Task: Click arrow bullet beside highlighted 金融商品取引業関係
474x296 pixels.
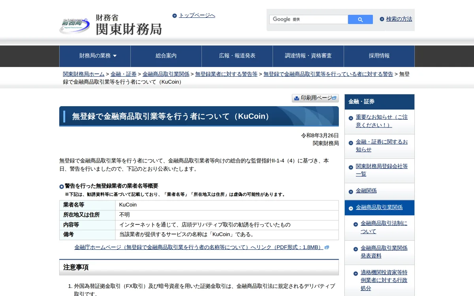Action: click(x=351, y=208)
